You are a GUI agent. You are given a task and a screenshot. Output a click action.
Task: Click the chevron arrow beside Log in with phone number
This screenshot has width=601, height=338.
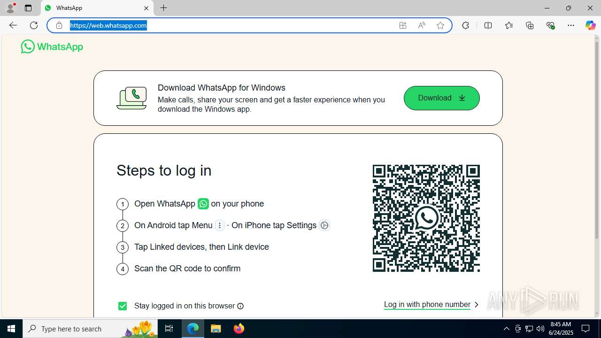476,305
